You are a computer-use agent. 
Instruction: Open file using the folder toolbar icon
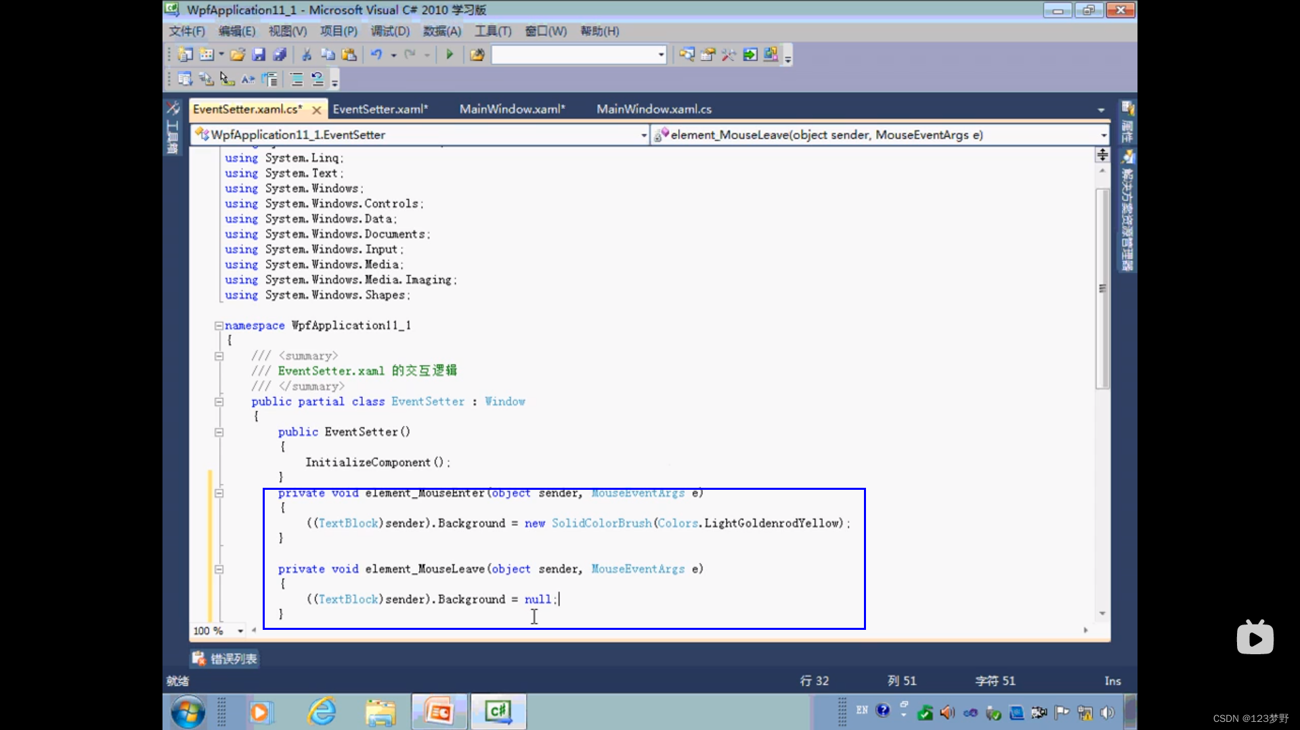(238, 55)
